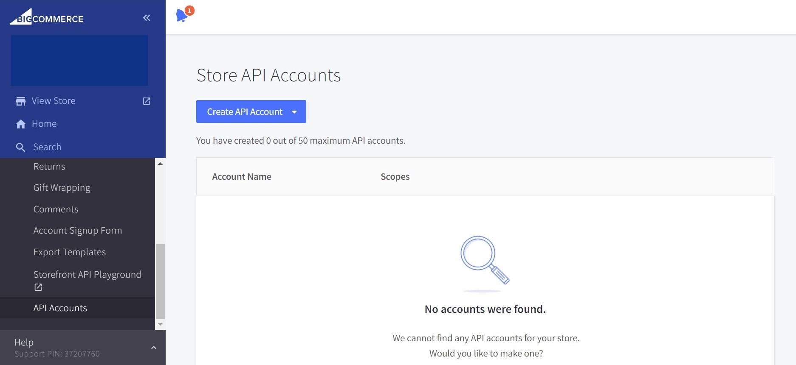This screenshot has height=365, width=796.
Task: Click the Home house icon
Action: click(x=20, y=124)
